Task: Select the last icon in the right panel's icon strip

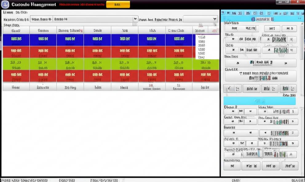Action: 301,13
